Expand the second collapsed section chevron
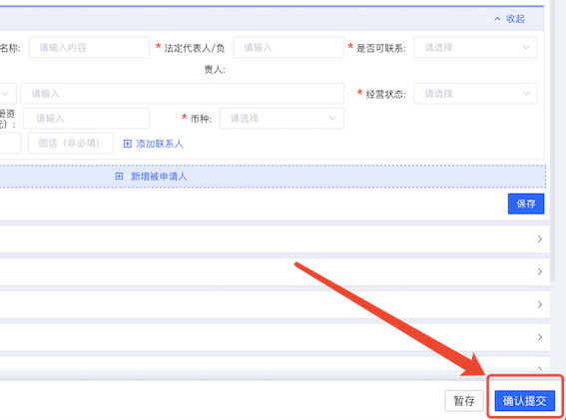566x420 pixels. tap(540, 271)
